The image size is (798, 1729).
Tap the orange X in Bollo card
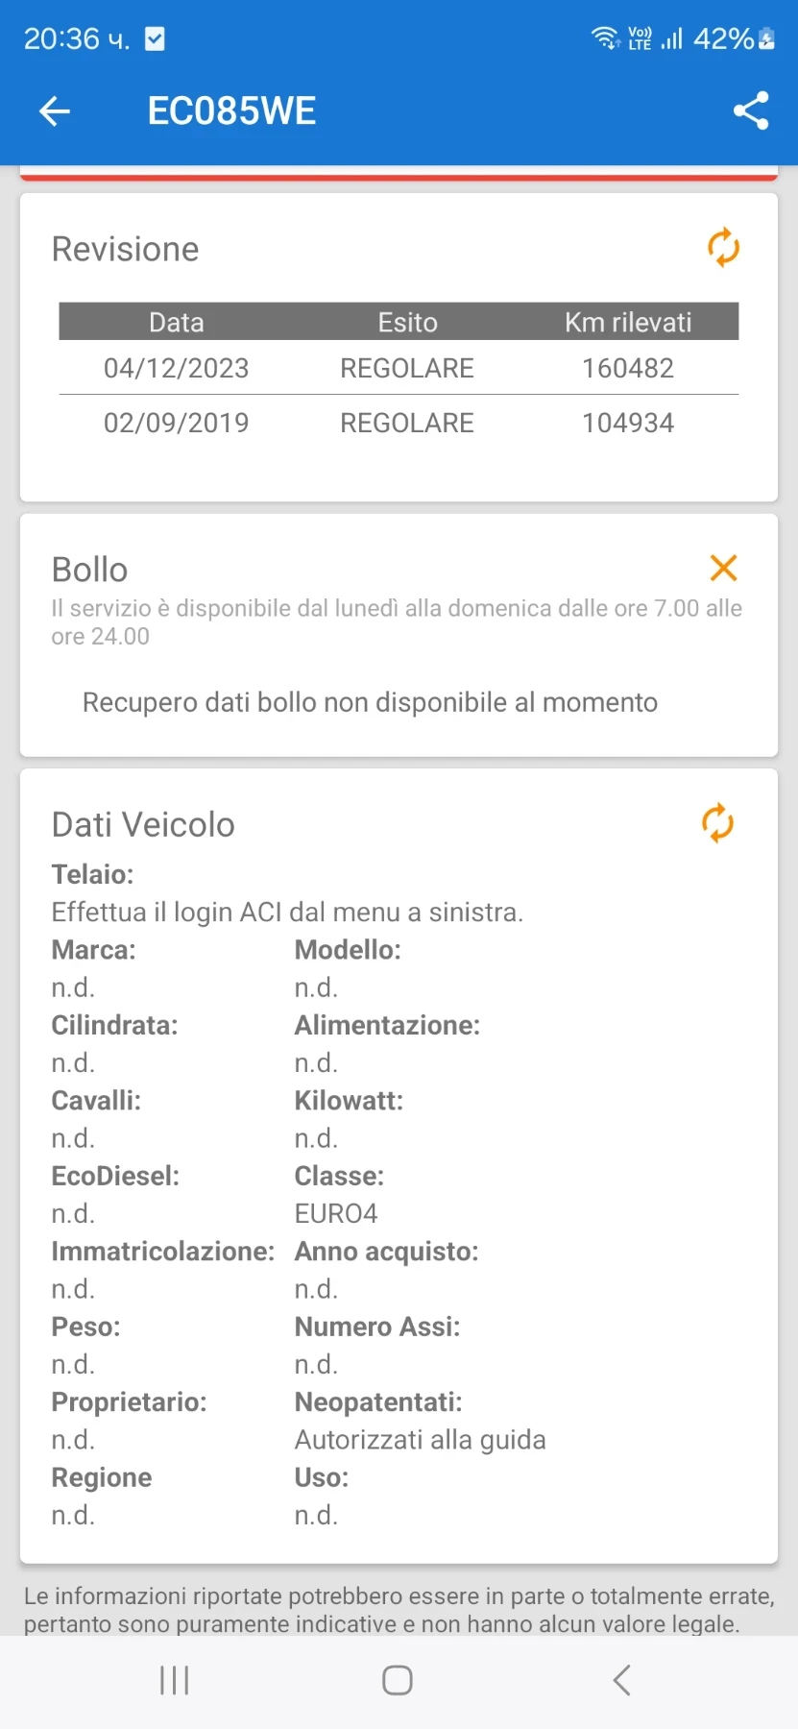tap(723, 569)
